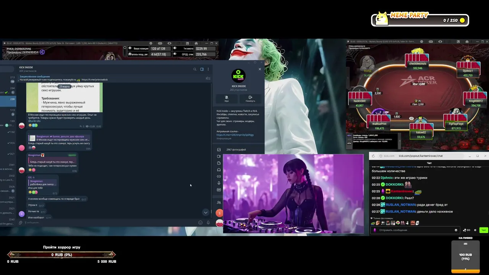The width and height of the screenshot is (489, 275).
Task: Click the chat identity purple badge icon
Action: click(375, 230)
